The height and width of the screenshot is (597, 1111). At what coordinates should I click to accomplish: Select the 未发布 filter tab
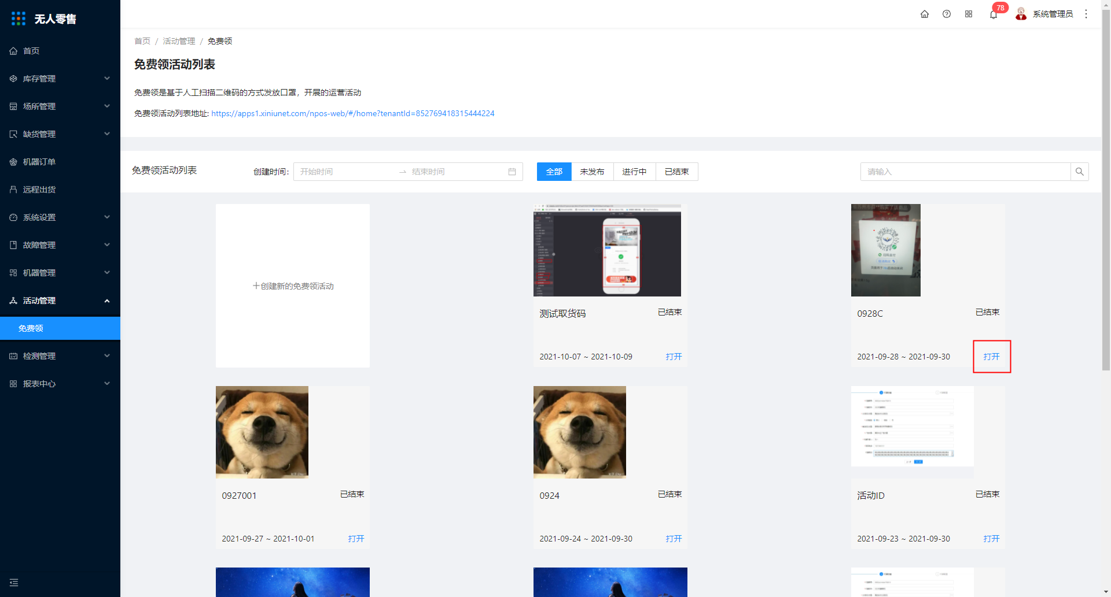tap(592, 172)
